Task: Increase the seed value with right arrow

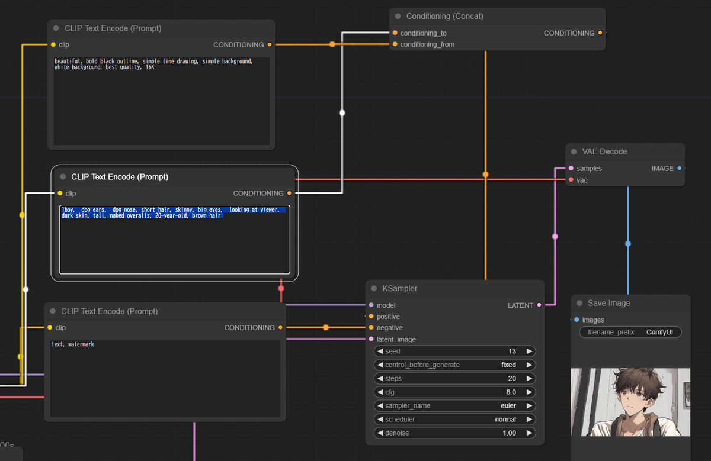Action: (529, 352)
